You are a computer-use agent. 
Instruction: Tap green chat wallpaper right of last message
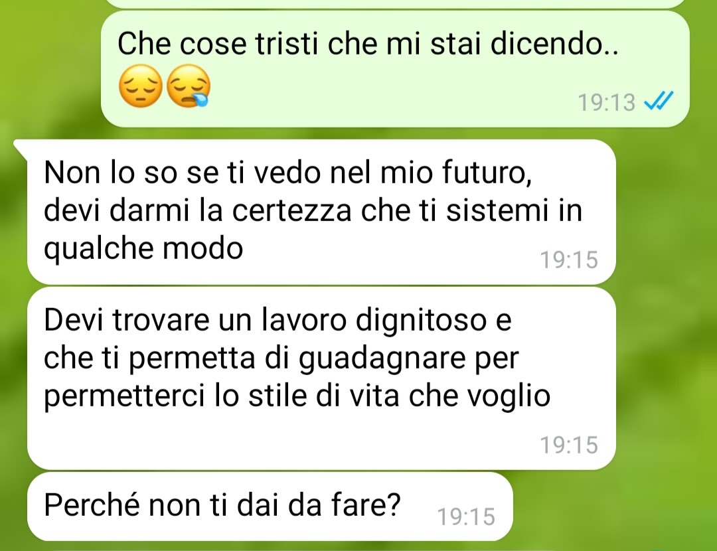click(x=613, y=507)
